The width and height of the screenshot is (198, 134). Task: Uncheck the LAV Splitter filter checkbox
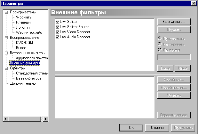(57, 22)
